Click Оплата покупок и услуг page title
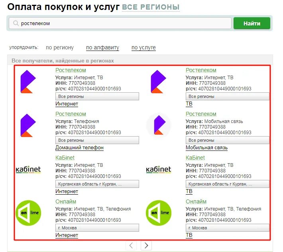This screenshot has width=283, height=252. [63, 7]
